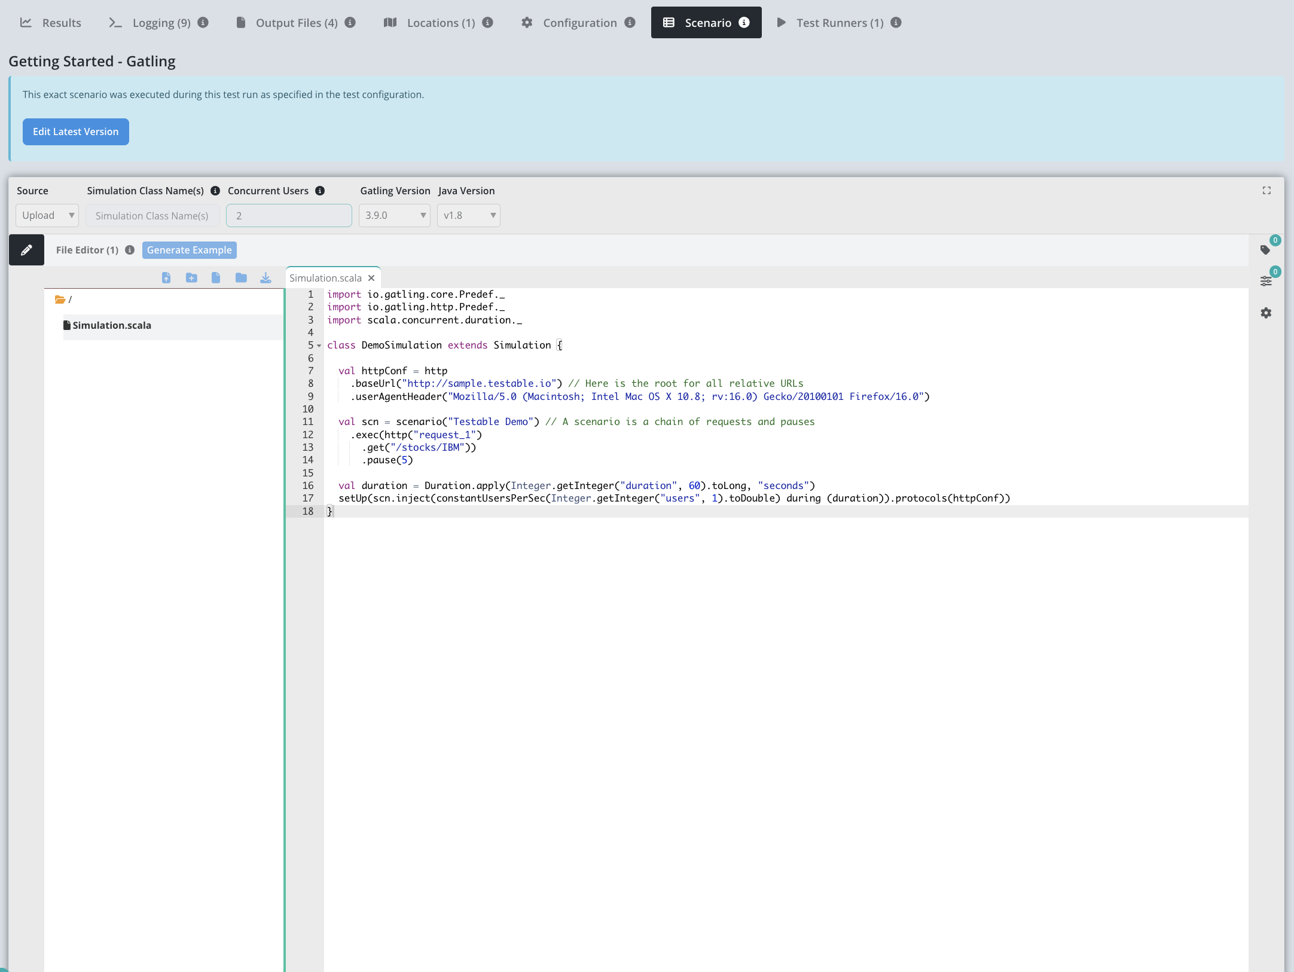Click the "http://sample.testable.io" string

click(479, 383)
